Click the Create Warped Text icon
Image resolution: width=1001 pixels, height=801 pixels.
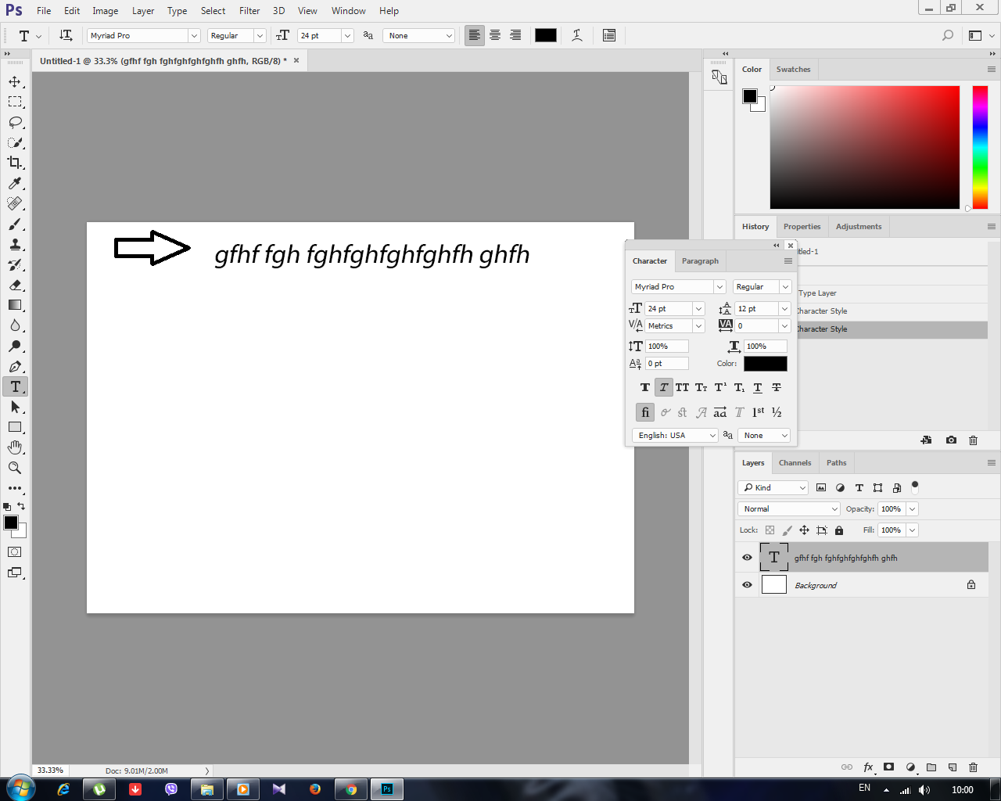577,35
